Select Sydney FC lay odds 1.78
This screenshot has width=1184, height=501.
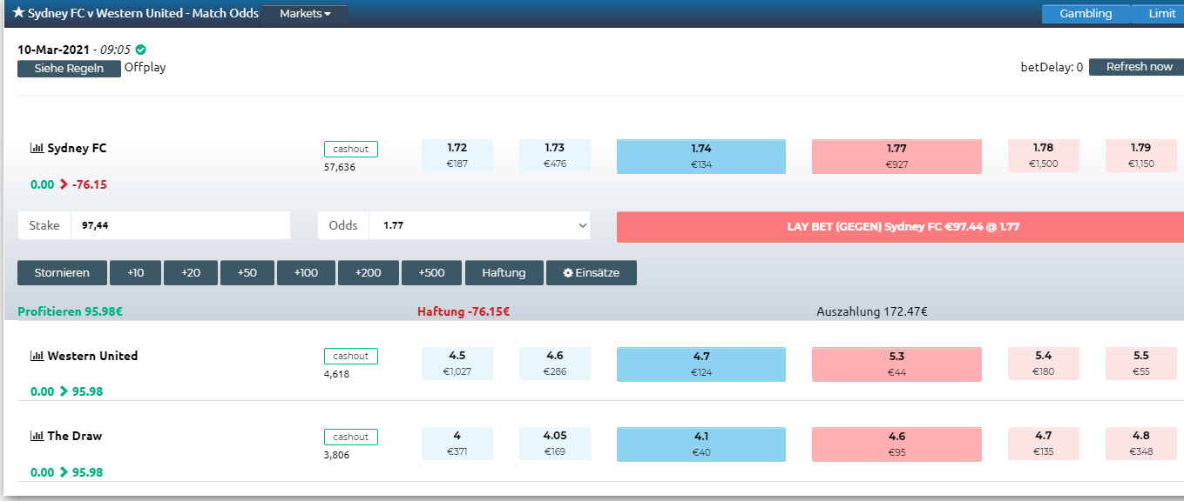click(x=1044, y=156)
